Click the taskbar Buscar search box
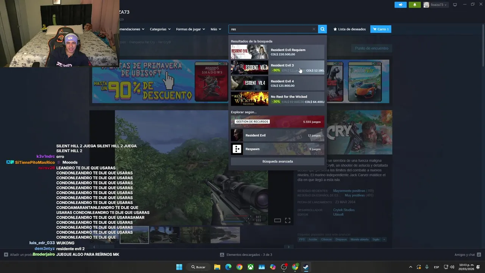 (198, 267)
